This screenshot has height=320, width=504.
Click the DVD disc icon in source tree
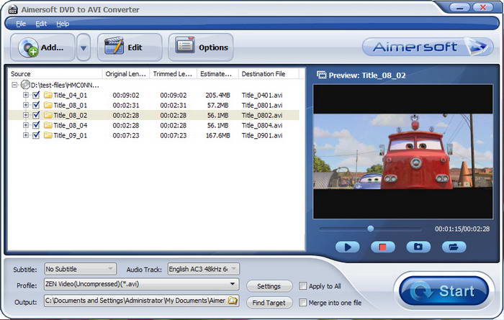(25, 85)
